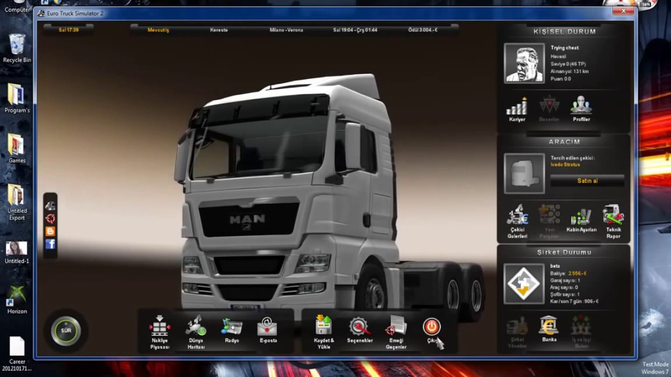
Task: Open the Career desktop file
Action: (x=17, y=353)
